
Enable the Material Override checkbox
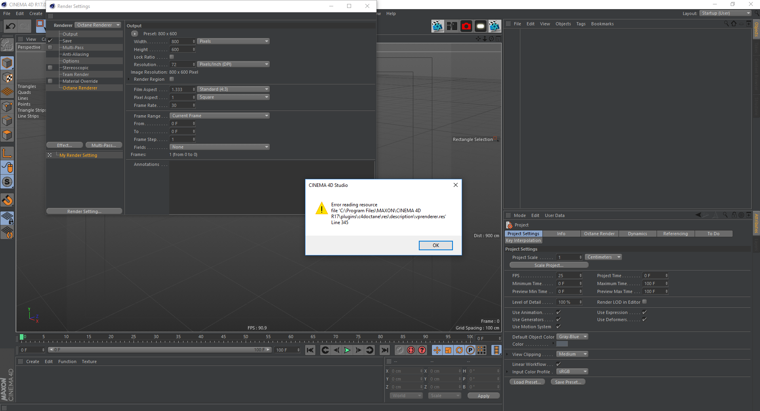click(x=50, y=81)
